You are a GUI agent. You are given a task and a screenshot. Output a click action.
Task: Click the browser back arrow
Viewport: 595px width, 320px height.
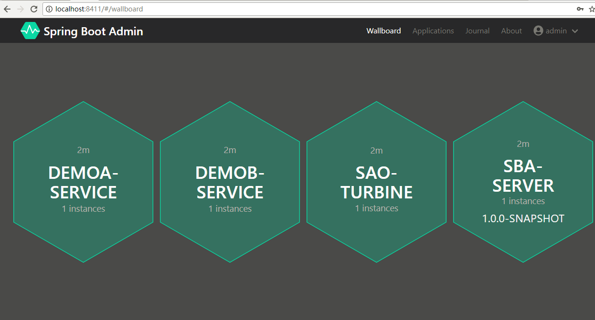click(x=7, y=9)
